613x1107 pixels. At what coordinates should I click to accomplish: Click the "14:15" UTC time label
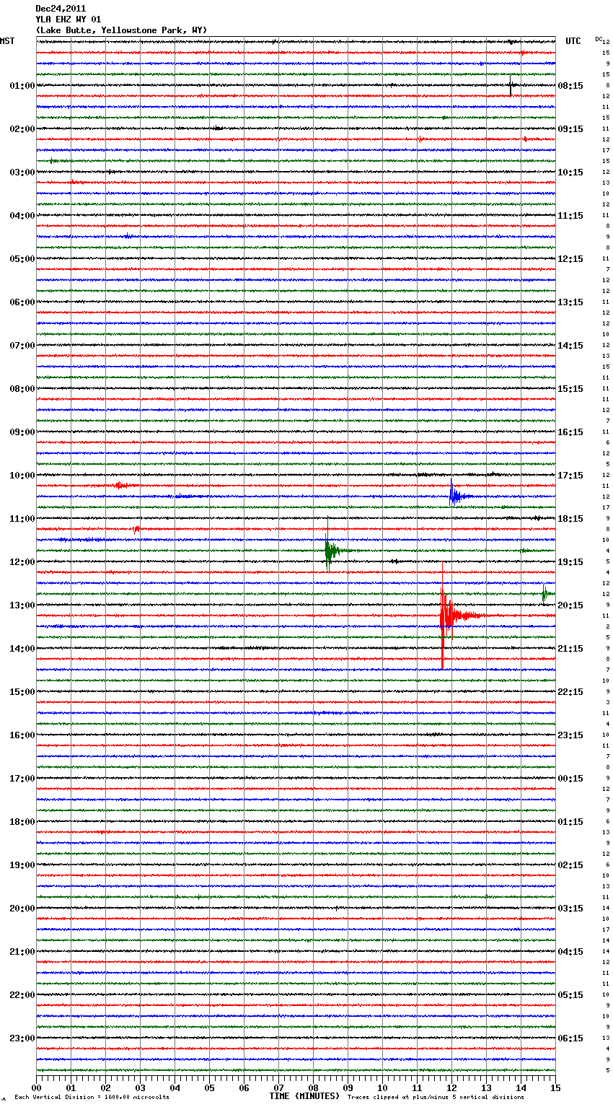(x=570, y=346)
